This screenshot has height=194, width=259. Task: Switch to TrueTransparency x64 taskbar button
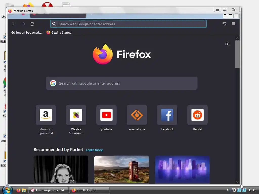[x=49, y=190]
